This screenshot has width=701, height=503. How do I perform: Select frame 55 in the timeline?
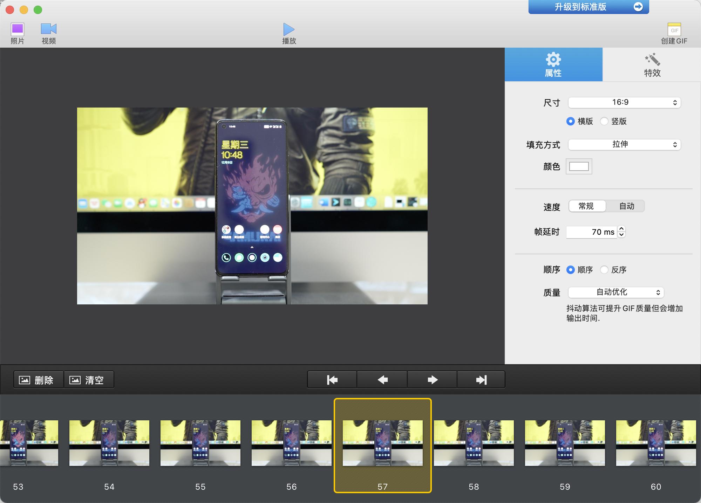(x=200, y=443)
